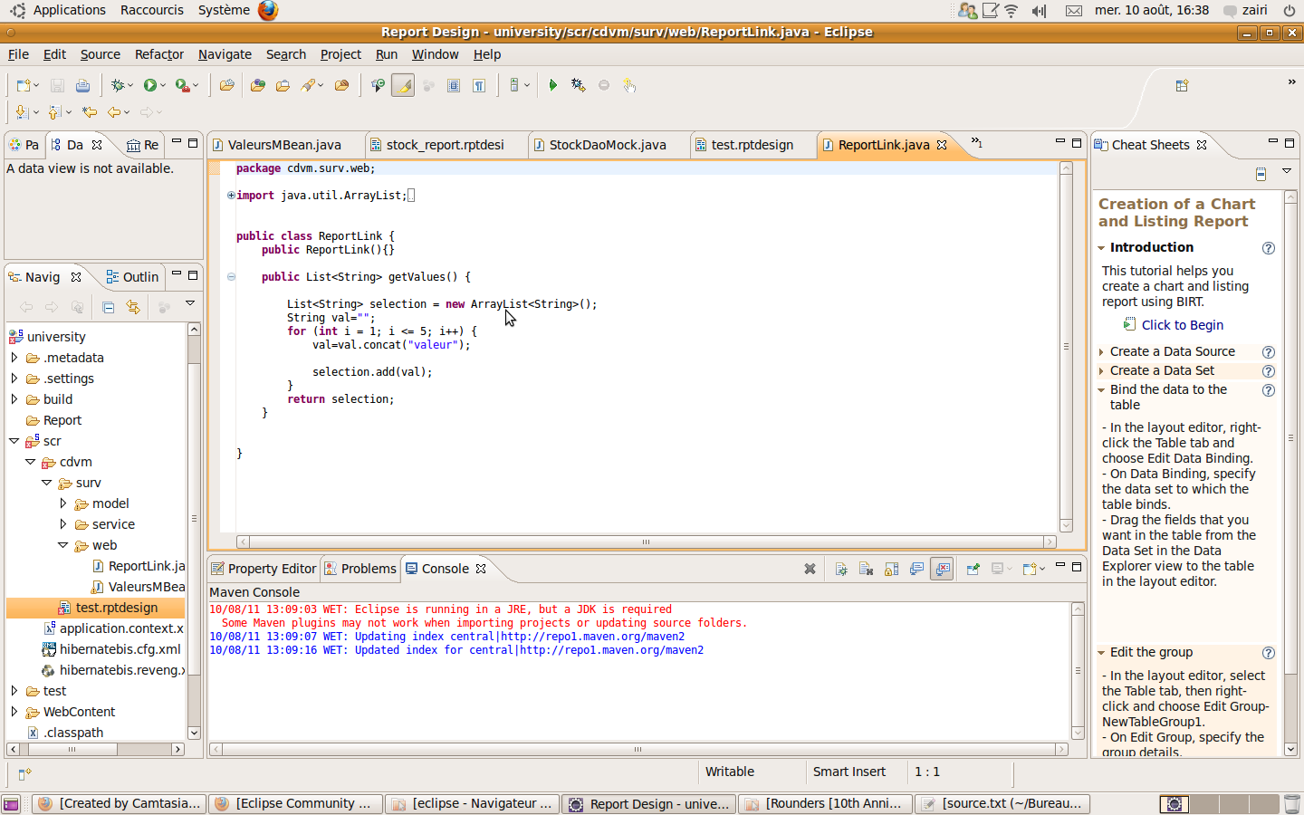Click the 'Click to Begin' link
This screenshot has height=815, width=1304.
tap(1182, 325)
